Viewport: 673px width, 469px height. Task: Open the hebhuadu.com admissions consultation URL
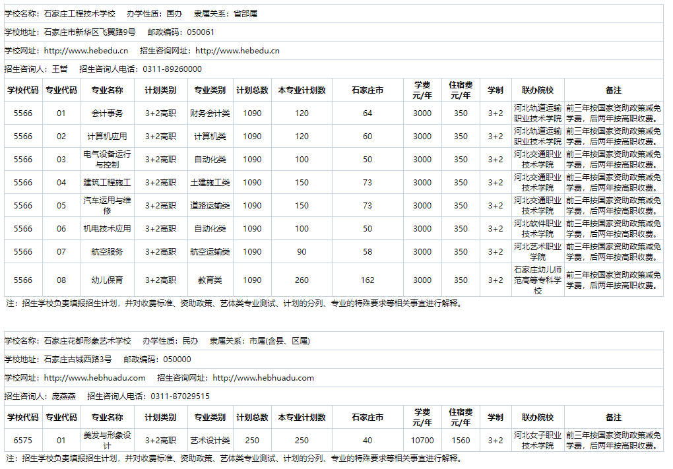(263, 378)
